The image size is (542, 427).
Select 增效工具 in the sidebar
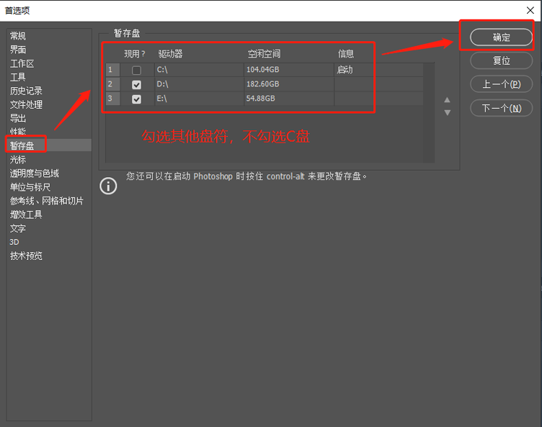26,215
